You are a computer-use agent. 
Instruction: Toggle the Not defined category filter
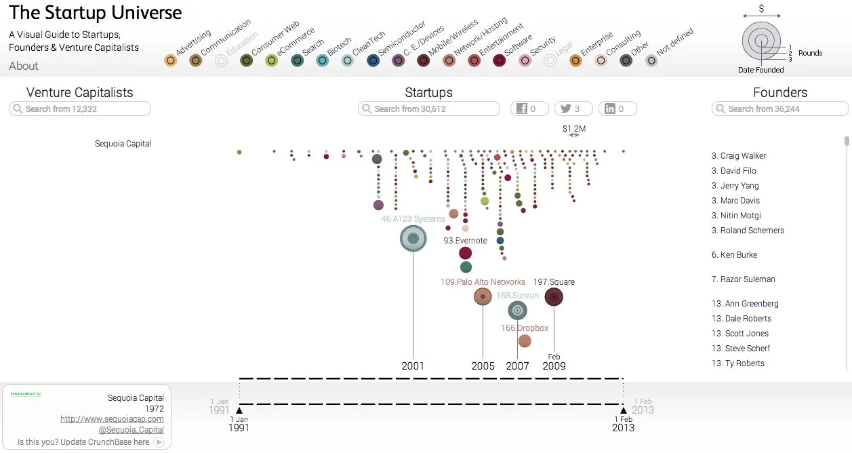(x=651, y=61)
